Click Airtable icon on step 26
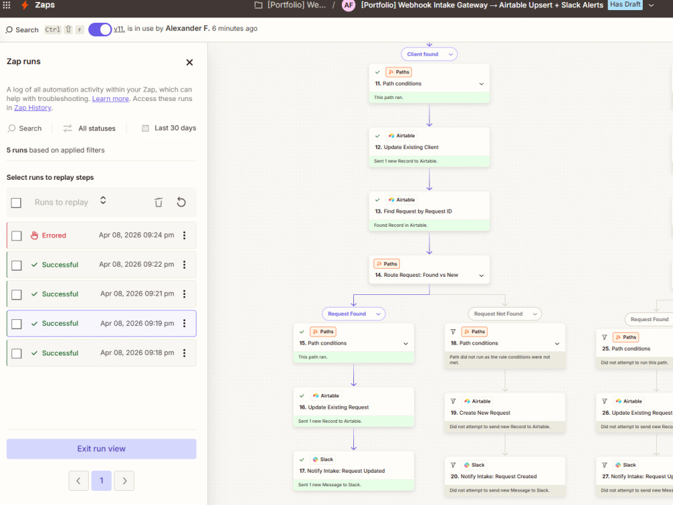 [618, 401]
